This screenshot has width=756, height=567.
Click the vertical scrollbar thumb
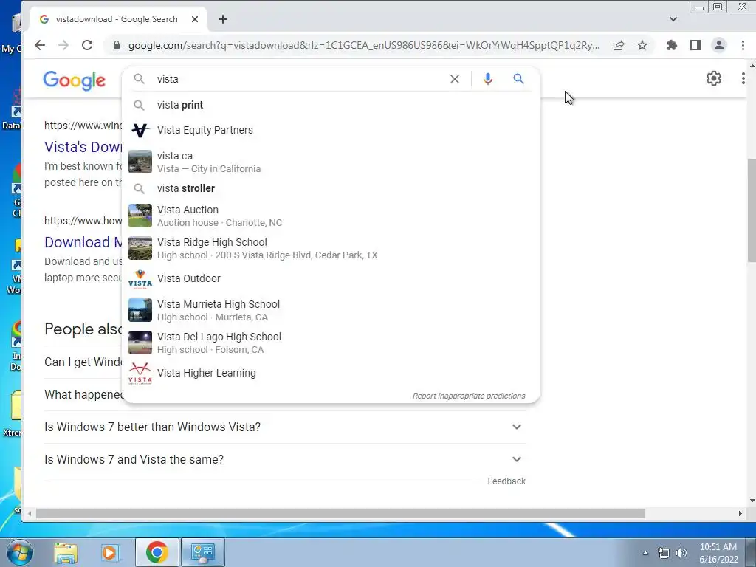tap(752, 210)
